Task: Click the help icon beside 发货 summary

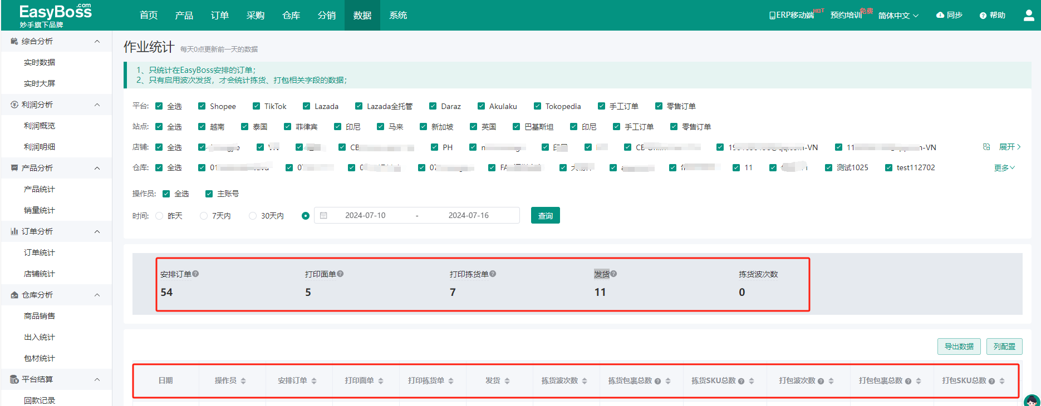Action: tap(613, 274)
